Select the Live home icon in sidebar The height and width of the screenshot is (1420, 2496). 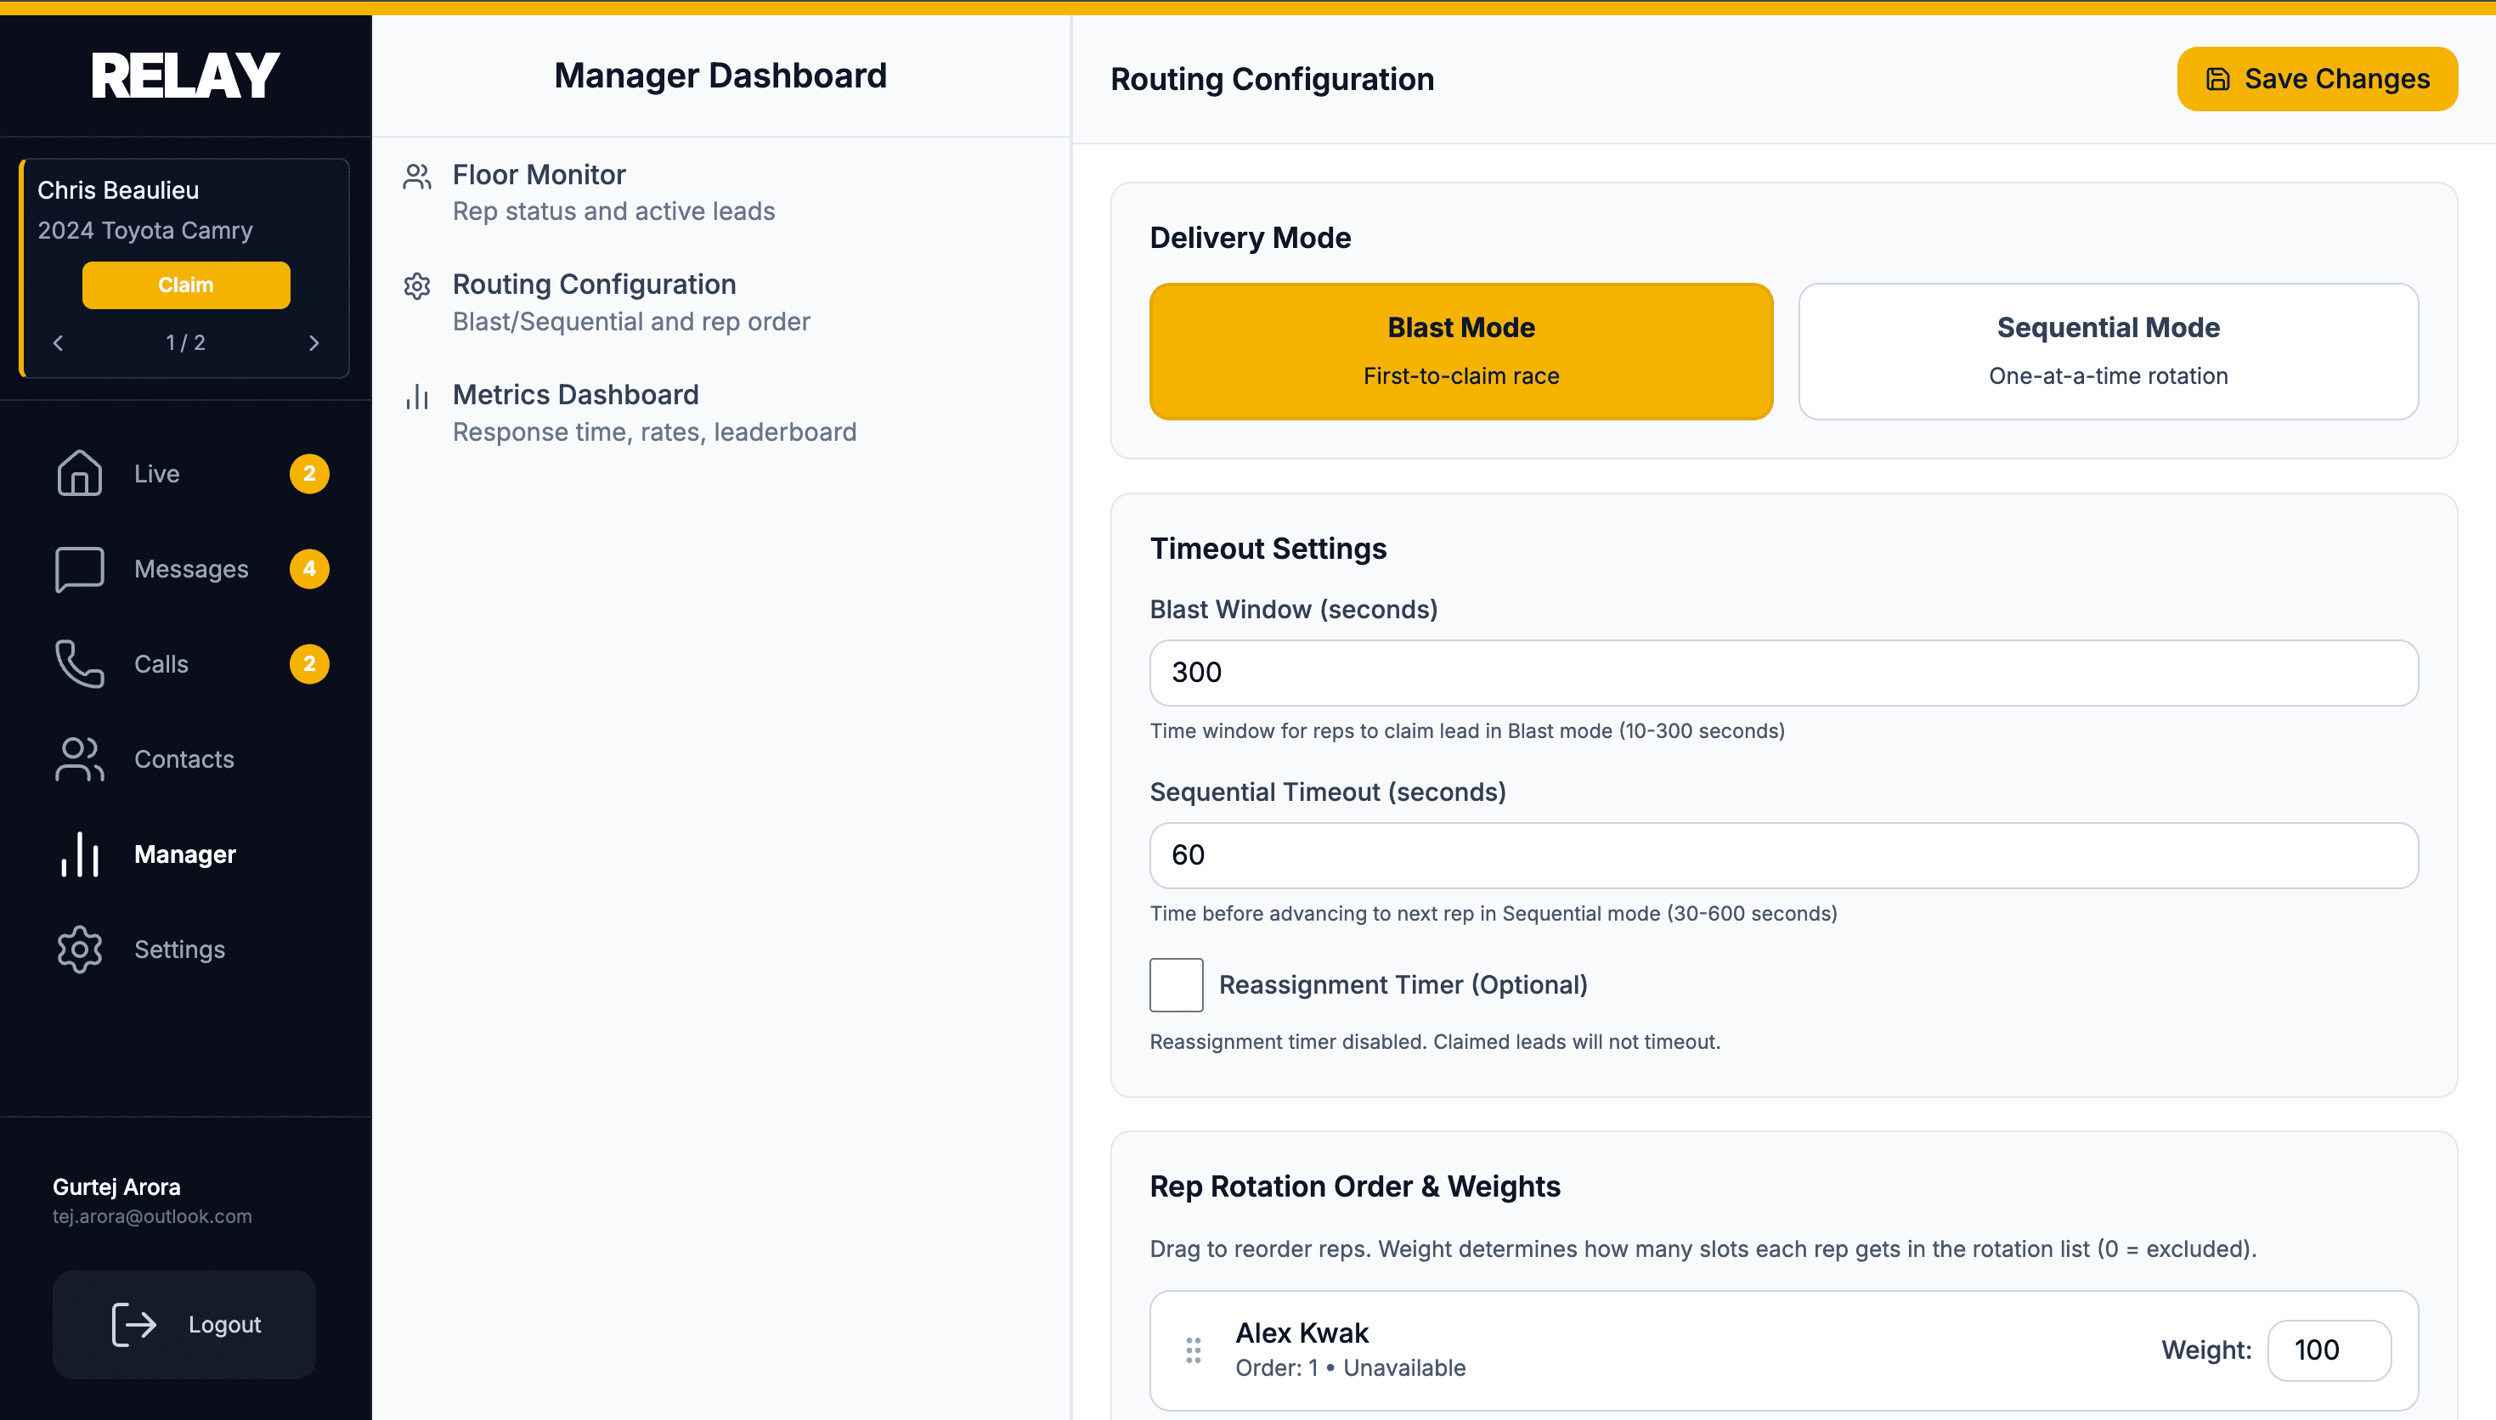click(78, 474)
